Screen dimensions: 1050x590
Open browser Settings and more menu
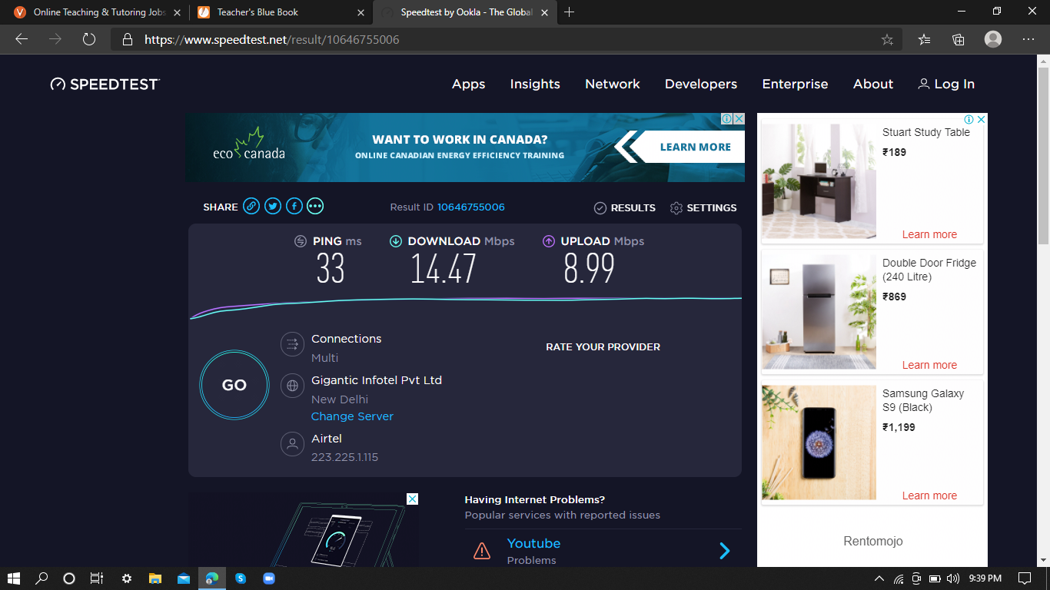1028,40
